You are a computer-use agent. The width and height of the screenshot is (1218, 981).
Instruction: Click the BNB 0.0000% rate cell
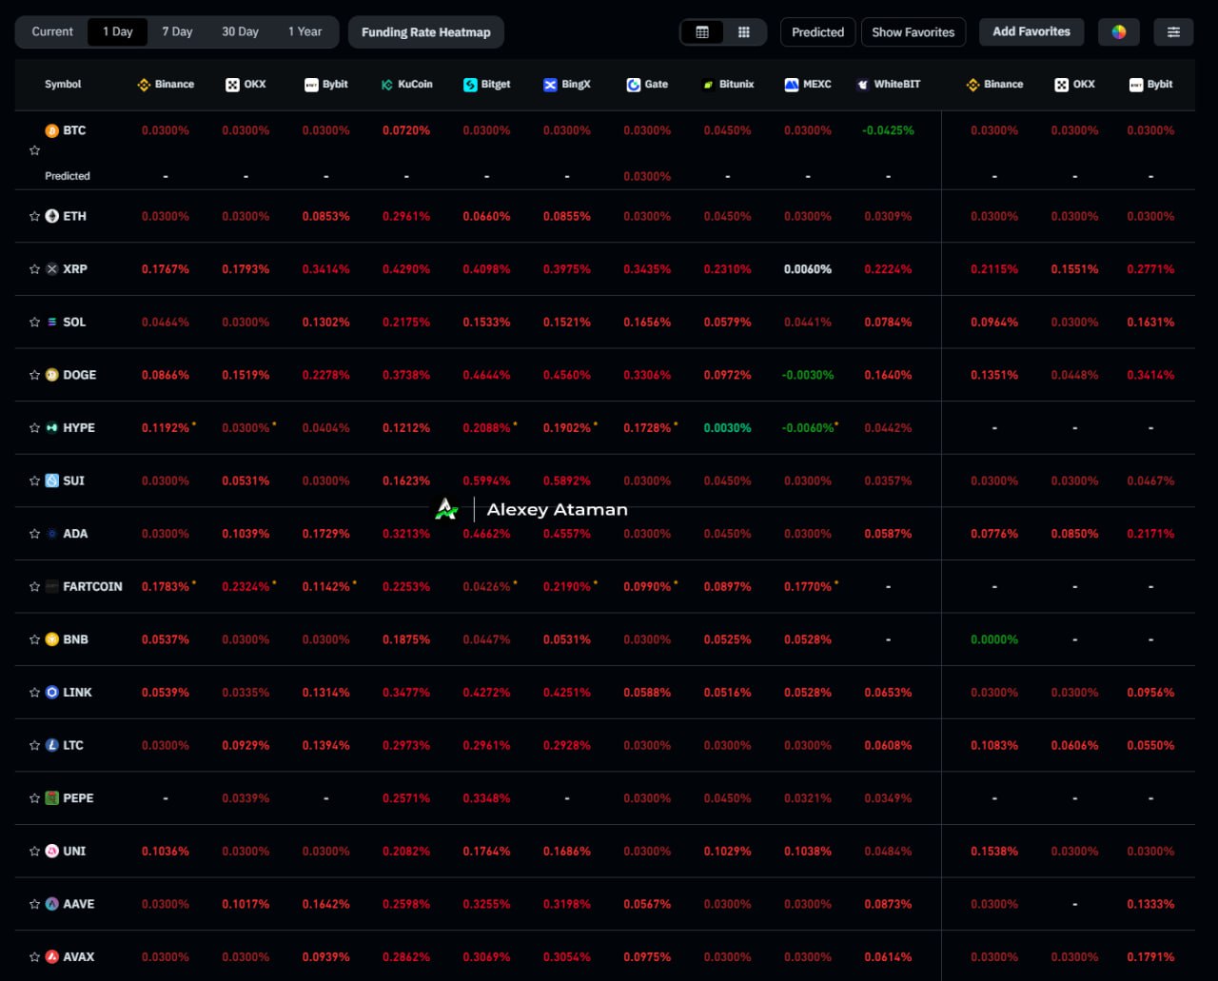pyautogui.click(x=994, y=639)
